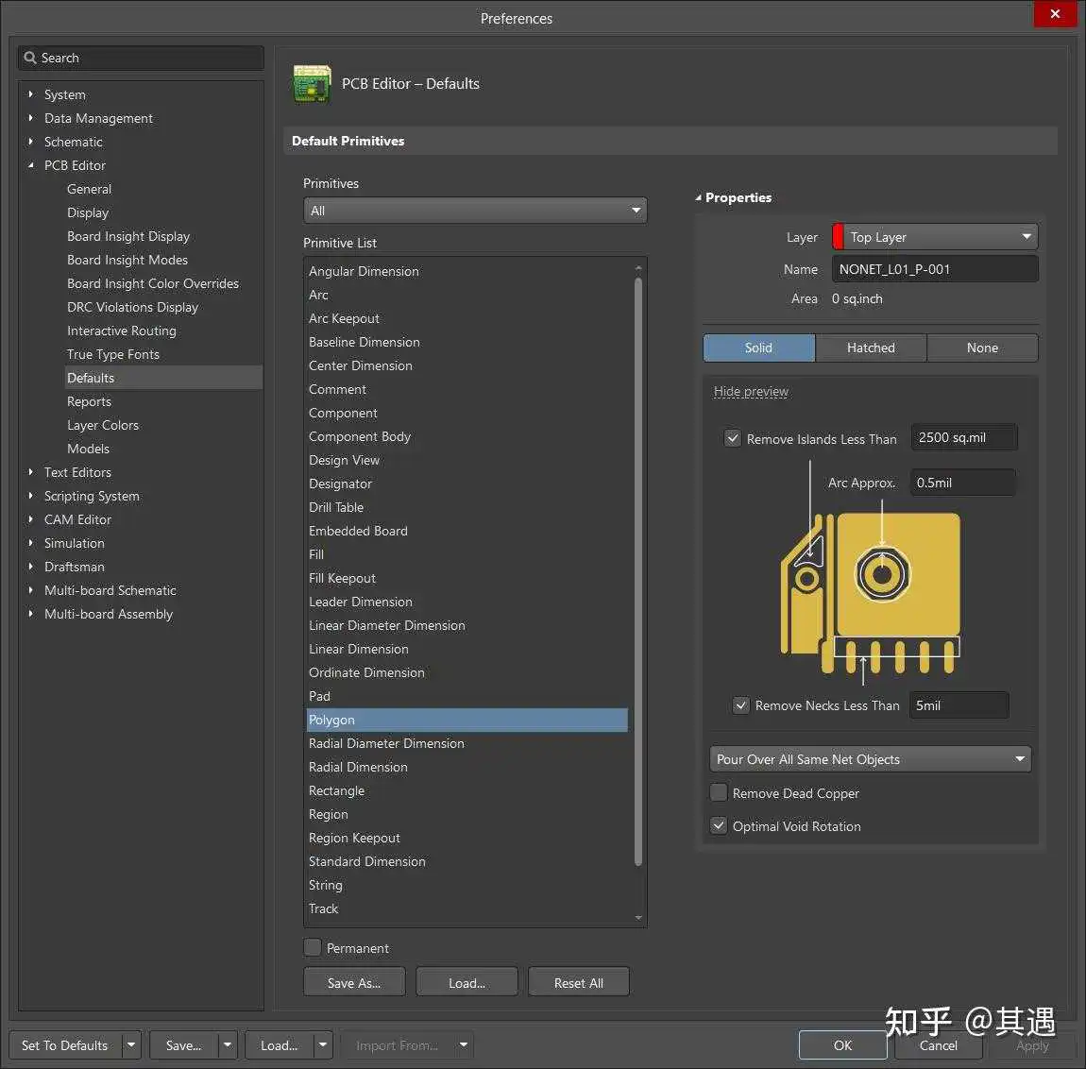Open the bottom bar Load... dropdown arrow
Viewport: 1086px width, 1069px height.
tap(323, 1044)
